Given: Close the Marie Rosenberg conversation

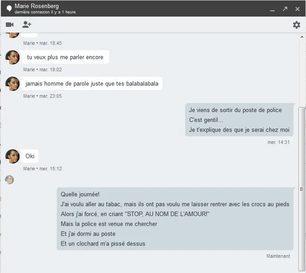Looking at the screenshot, I should tap(297, 9).
